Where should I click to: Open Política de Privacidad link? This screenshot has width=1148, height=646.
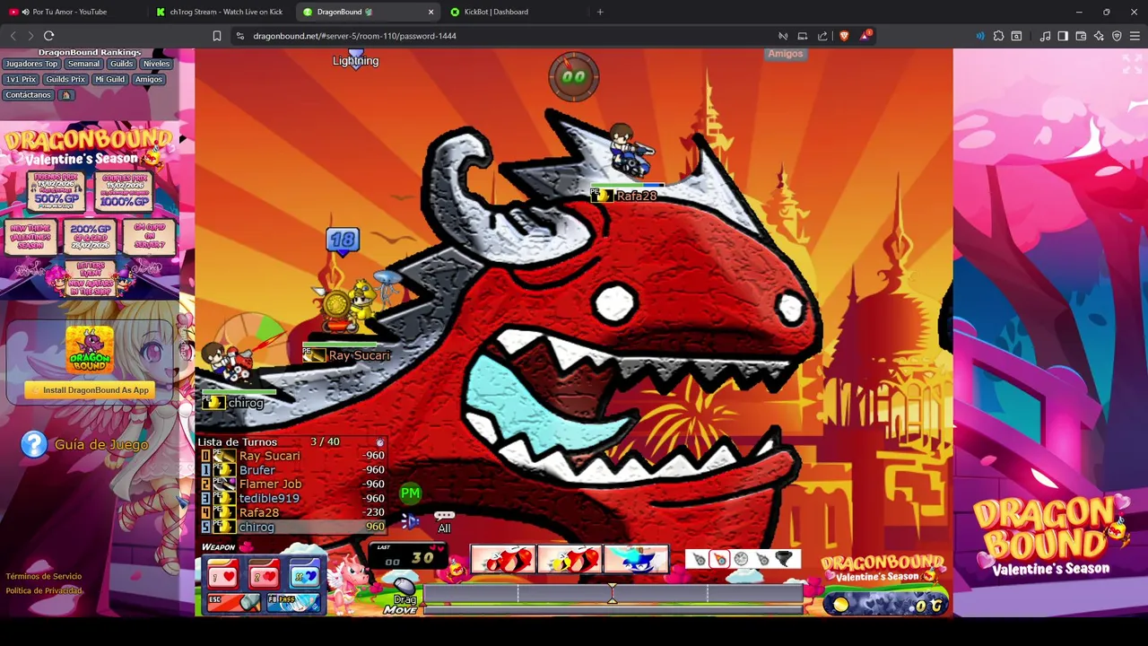pos(44,590)
